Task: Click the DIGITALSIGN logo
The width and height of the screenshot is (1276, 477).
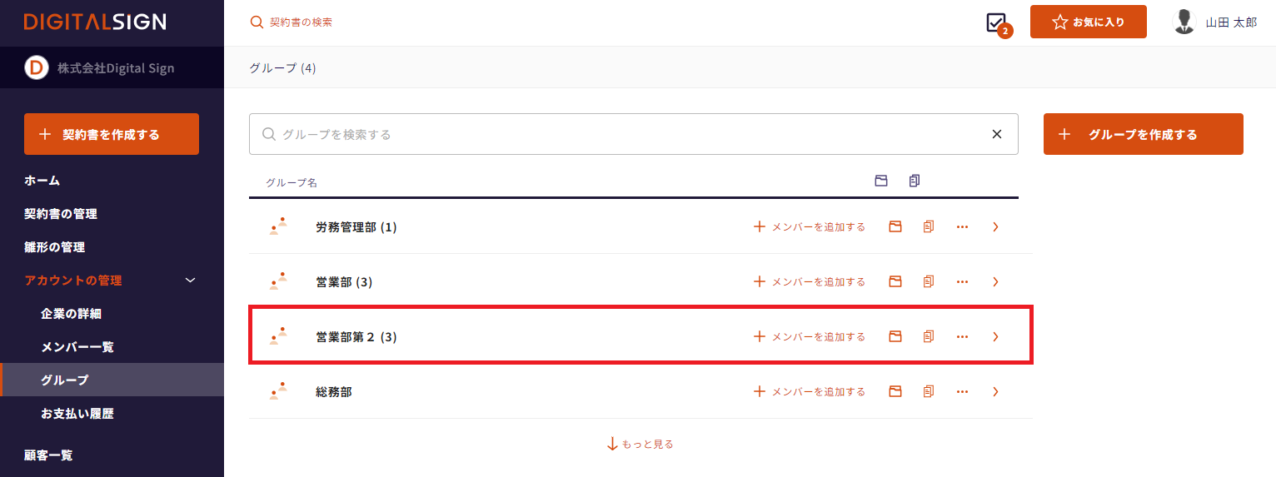Action: point(95,22)
